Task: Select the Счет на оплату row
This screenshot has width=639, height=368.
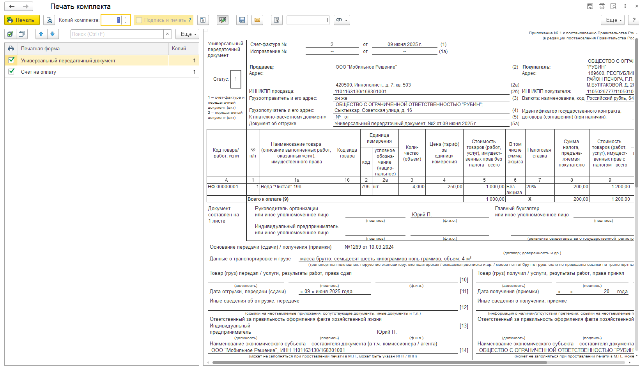Action: (x=102, y=72)
